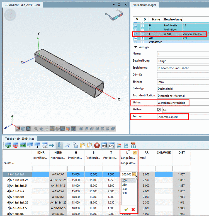The image size is (209, 216).
Task: Click the DIST column header
Action: pyautogui.click(x=182, y=152)
